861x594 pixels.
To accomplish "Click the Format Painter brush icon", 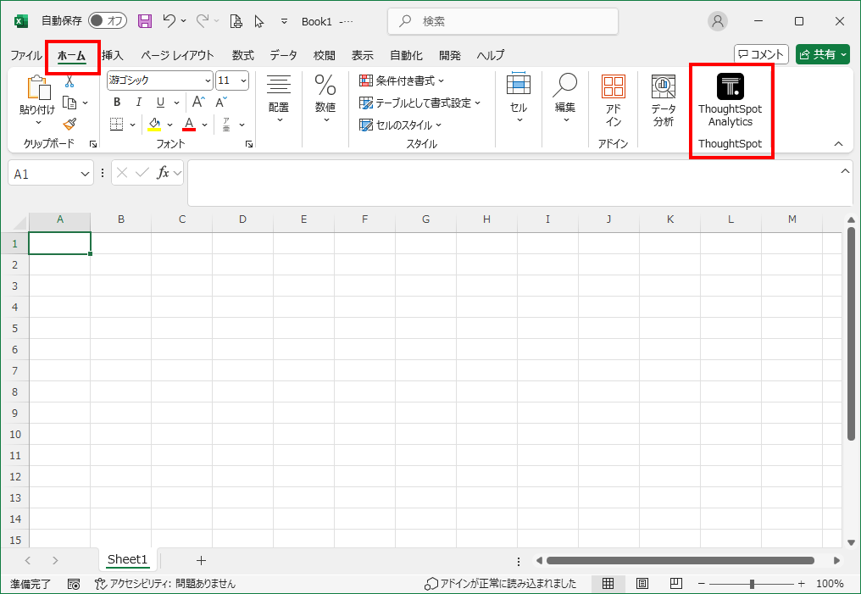I will click(x=69, y=124).
